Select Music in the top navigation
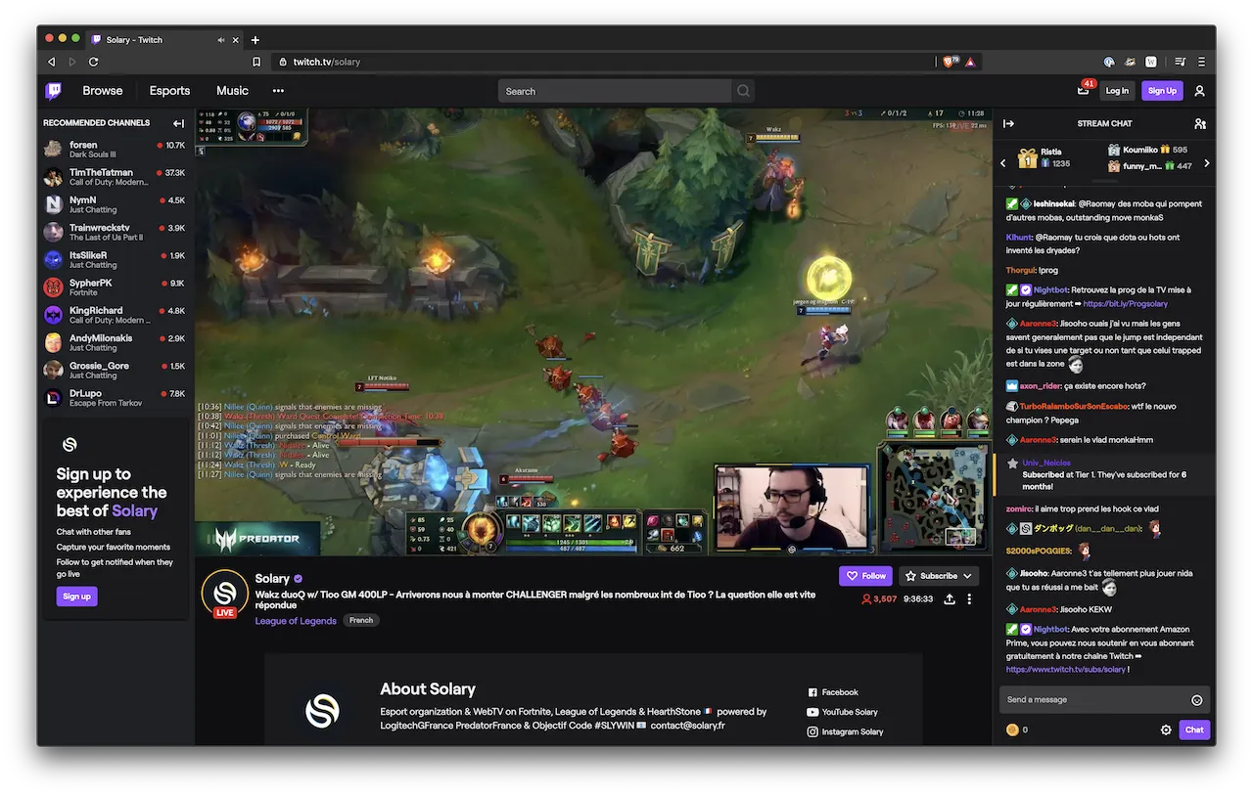This screenshot has width=1253, height=795. coord(232,90)
